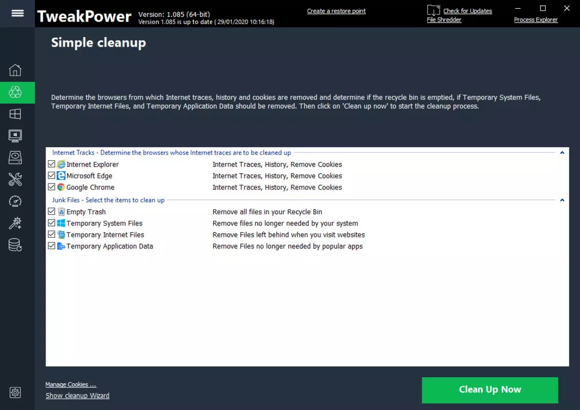
Task: Click Create a restore point link
Action: [336, 11]
